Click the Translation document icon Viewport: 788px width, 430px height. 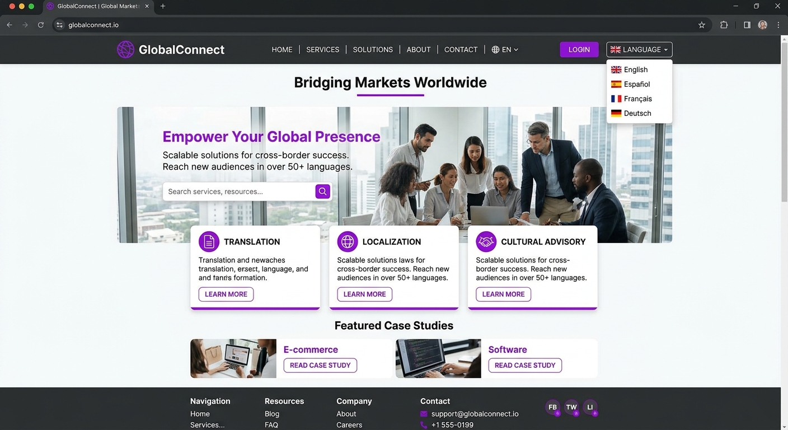(x=209, y=242)
